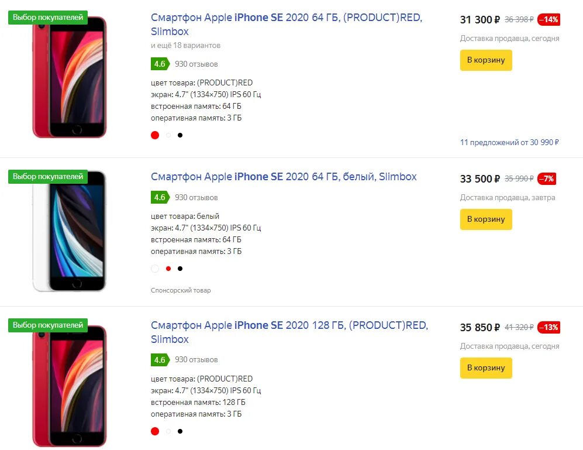
Task: Choose red color swatch on white iPhone
Action: tap(168, 269)
